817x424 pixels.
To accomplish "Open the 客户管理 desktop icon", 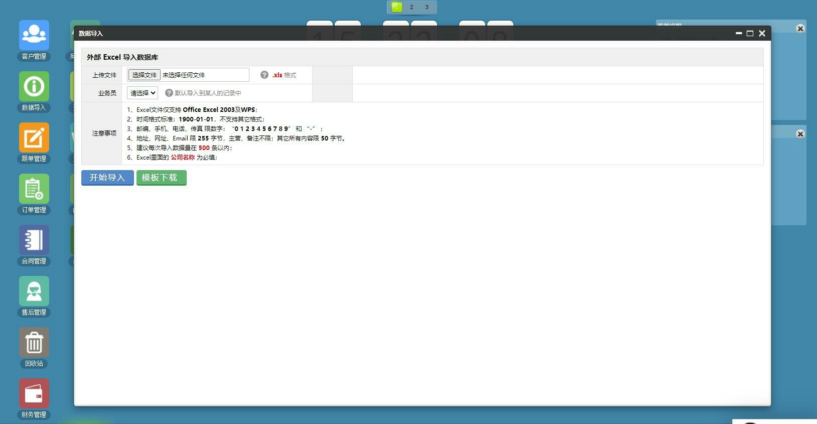I will pos(34,35).
